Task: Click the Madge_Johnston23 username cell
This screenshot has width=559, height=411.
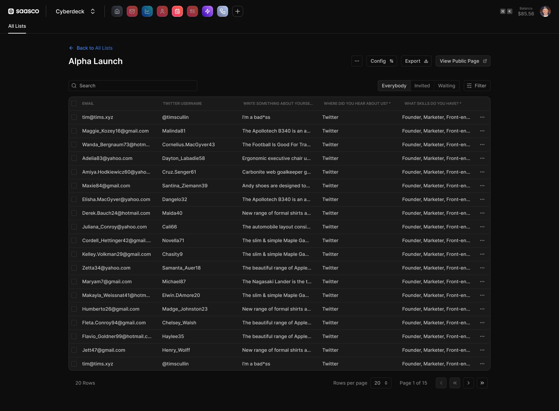Action: (185, 309)
